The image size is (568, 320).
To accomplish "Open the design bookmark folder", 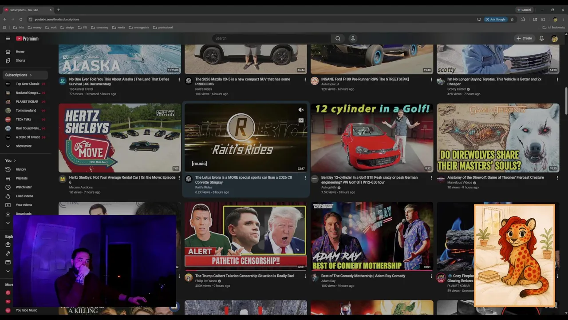I will click(x=67, y=28).
